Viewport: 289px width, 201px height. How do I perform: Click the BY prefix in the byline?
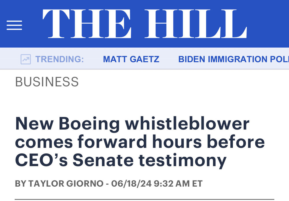[x=21, y=184]
